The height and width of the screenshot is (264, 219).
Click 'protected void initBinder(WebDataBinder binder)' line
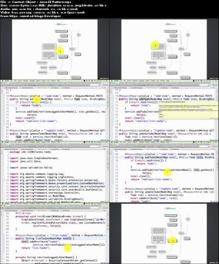click(50, 216)
